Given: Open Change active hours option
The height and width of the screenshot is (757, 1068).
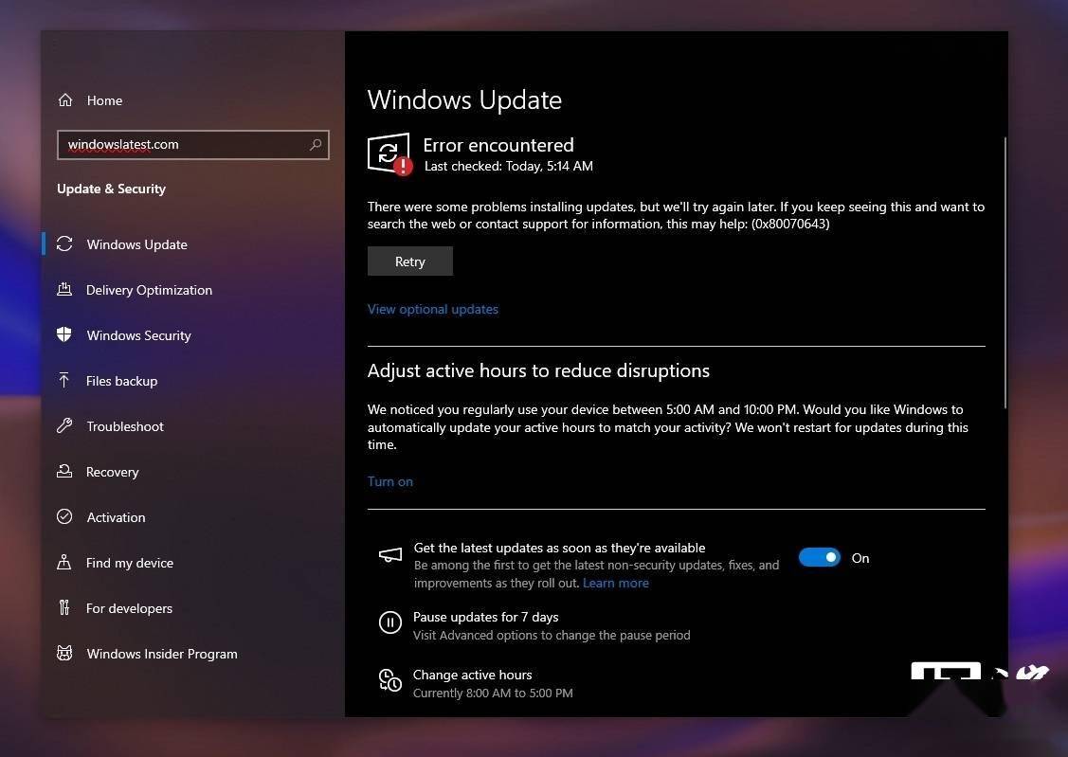Looking at the screenshot, I should coord(472,675).
